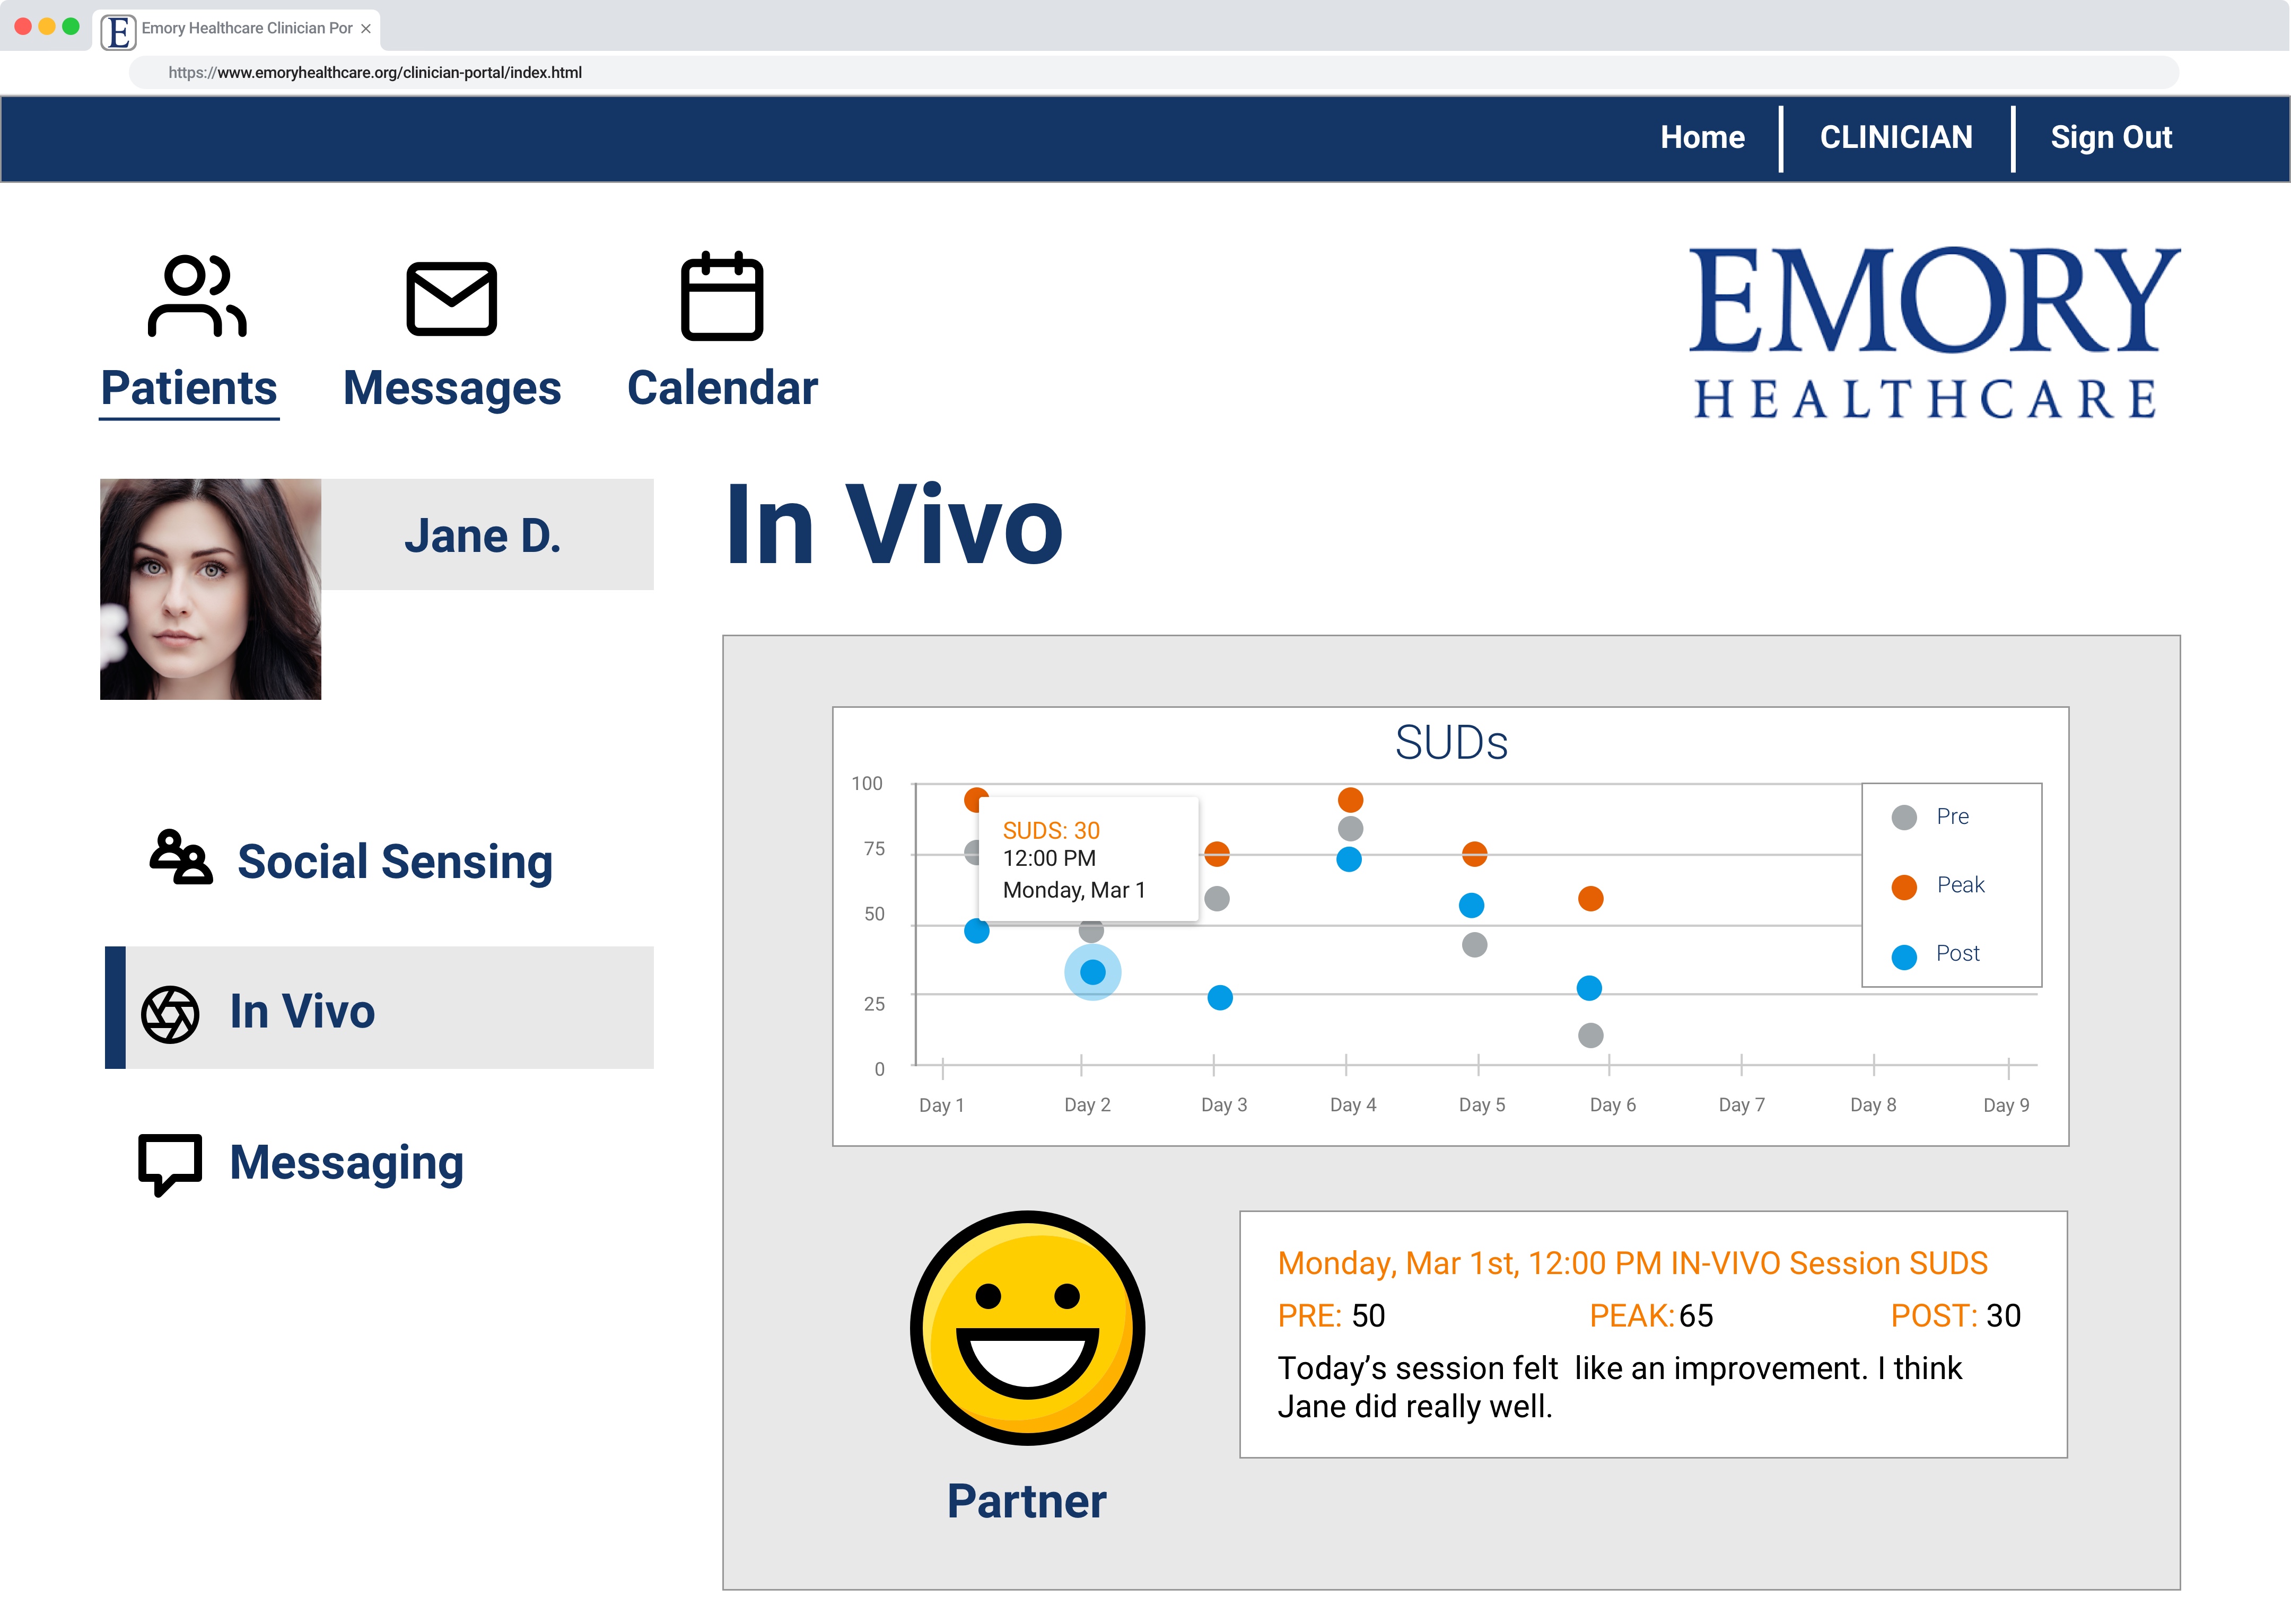
Task: Click the 'Peak' legend text
Action: 1960,885
